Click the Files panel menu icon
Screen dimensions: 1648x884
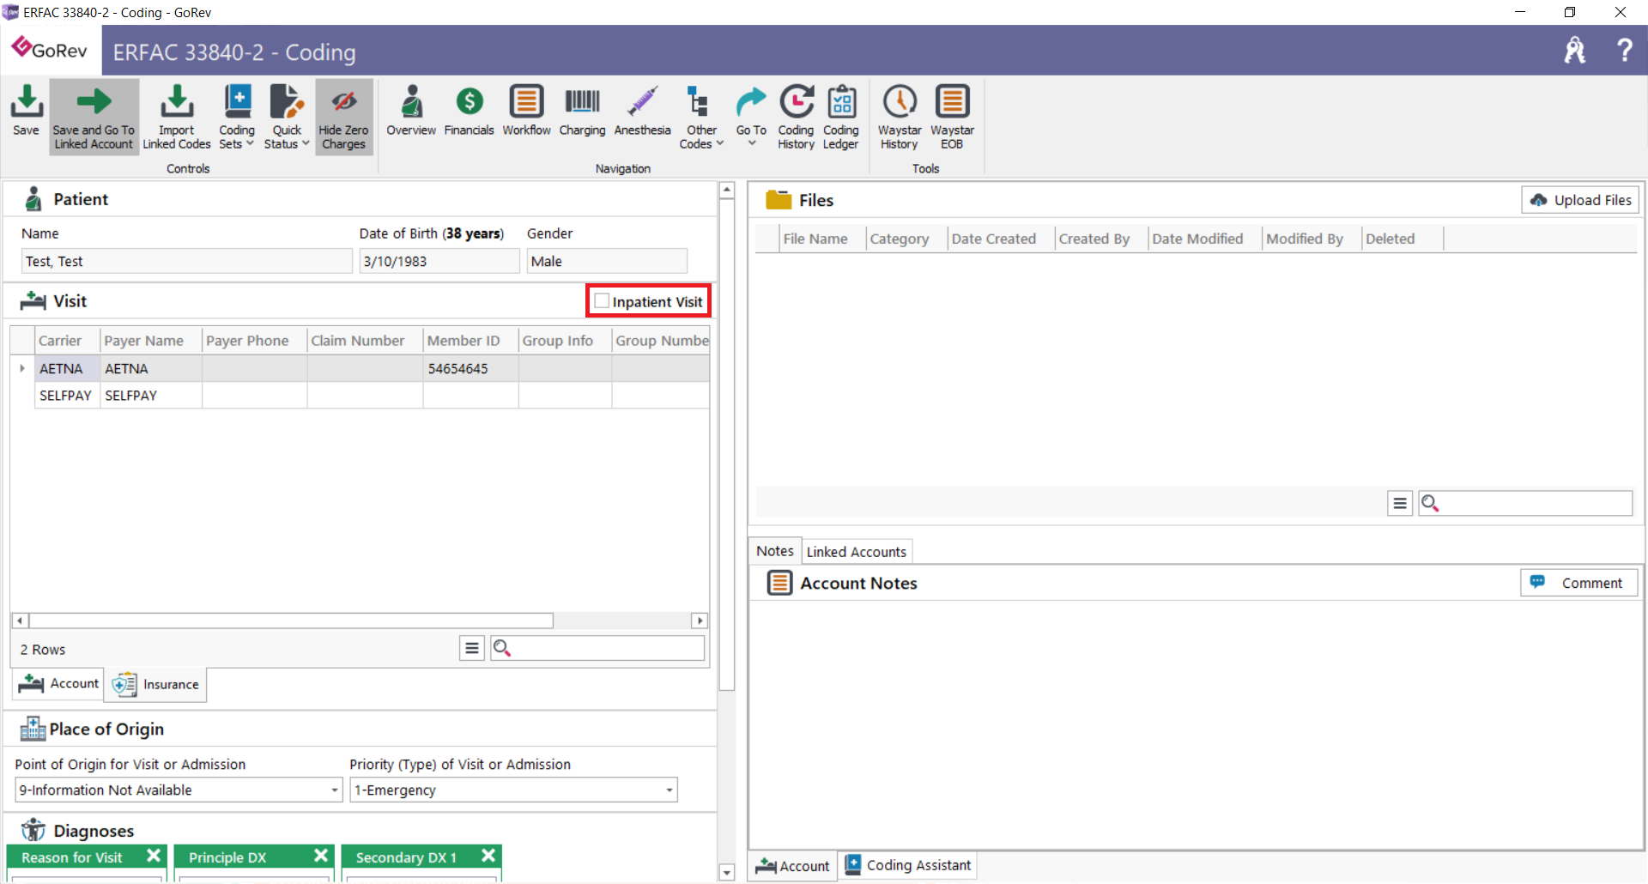coord(1400,503)
